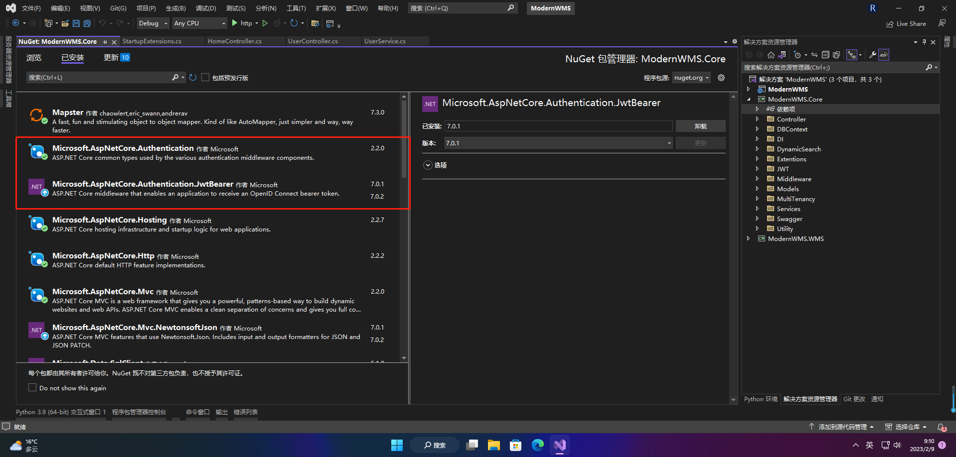Click 选择仓库 select repository in status bar

click(x=906, y=427)
